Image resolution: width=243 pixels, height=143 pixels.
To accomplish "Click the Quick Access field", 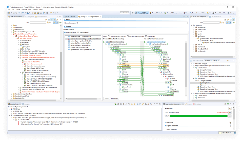I will (x=125, y=13).
